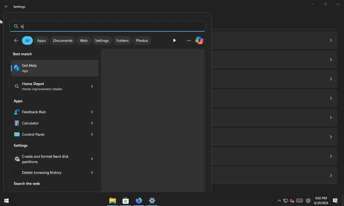Switch to the Settings filter tab
The image size is (344, 206).
point(102,41)
